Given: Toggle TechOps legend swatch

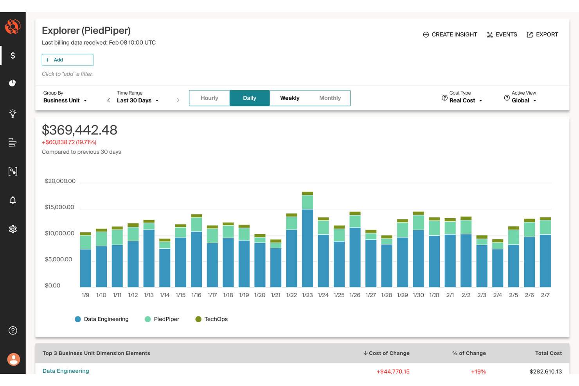Looking at the screenshot, I should coord(198,319).
